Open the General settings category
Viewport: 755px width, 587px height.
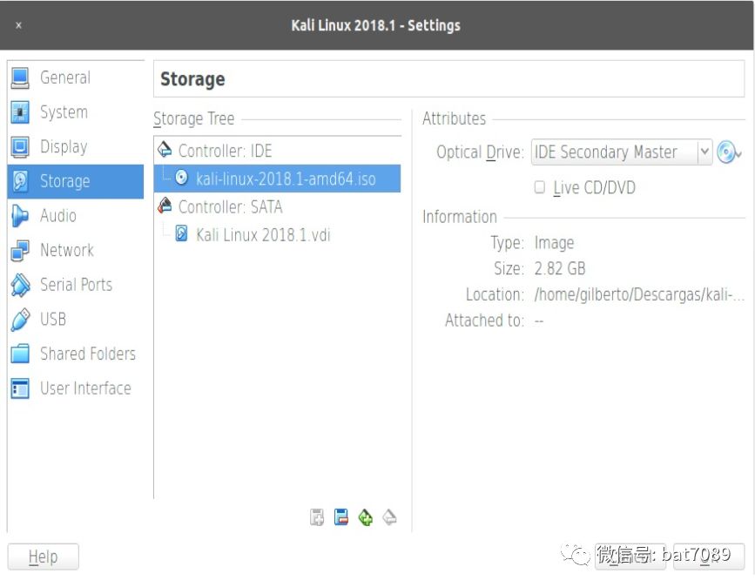point(75,78)
